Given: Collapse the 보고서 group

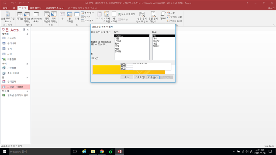Looking at the screenshot, I should tap(27, 91).
